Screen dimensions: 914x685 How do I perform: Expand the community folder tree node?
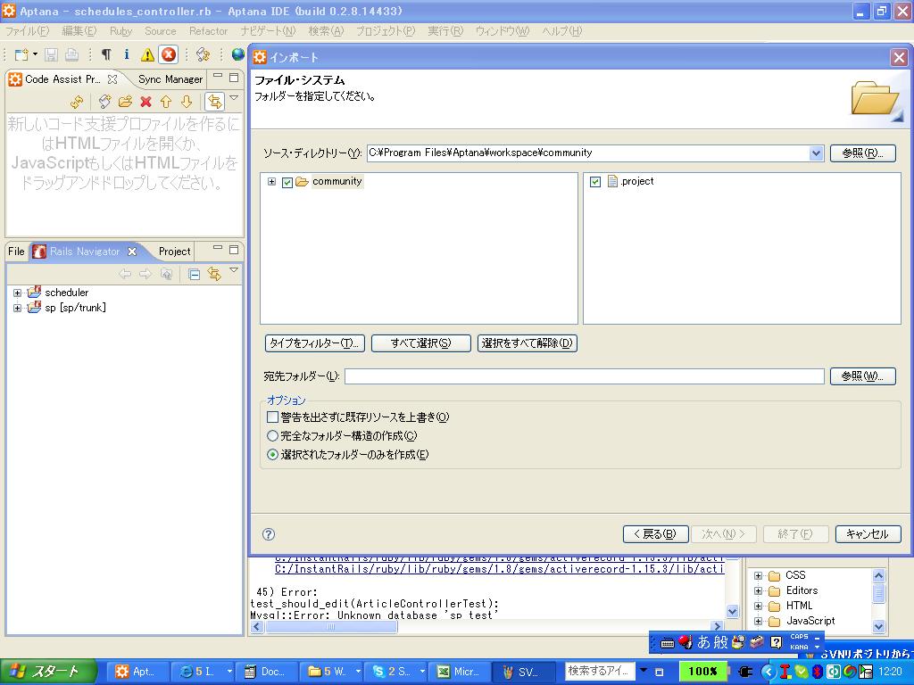271,182
